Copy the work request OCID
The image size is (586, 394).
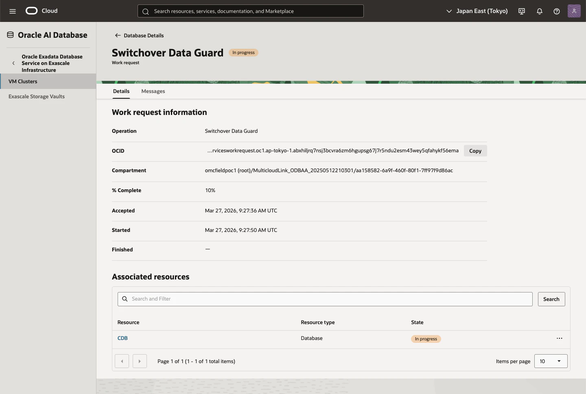click(x=475, y=151)
